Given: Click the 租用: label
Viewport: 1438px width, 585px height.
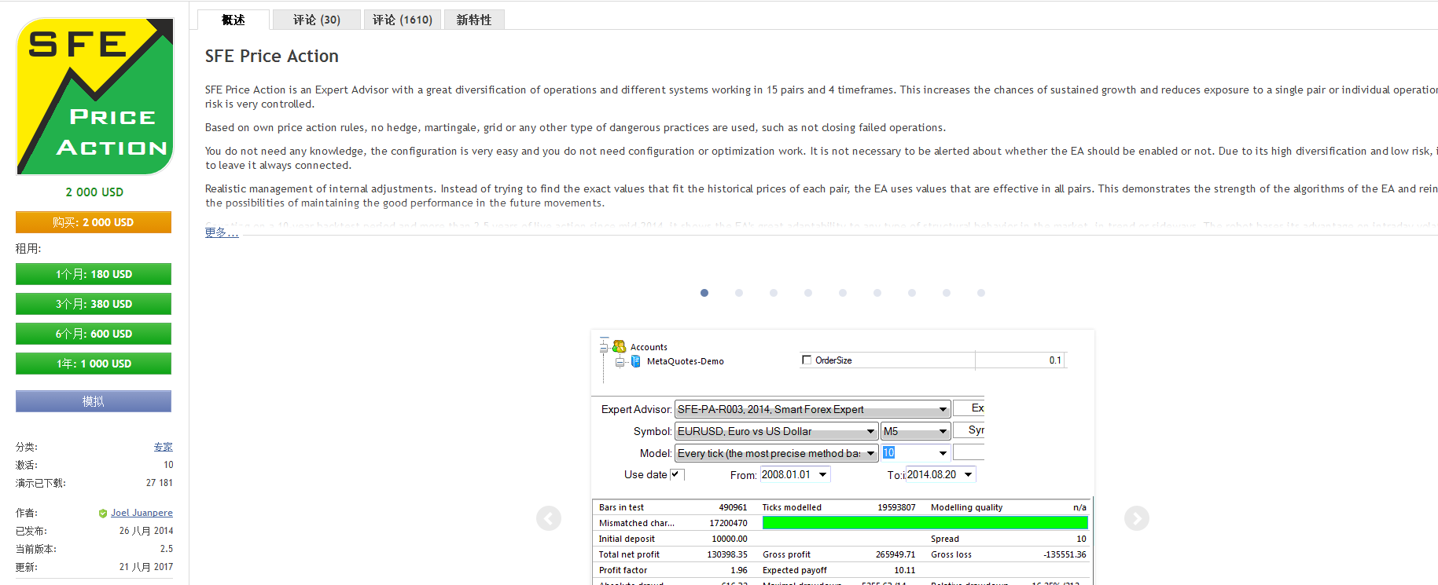Looking at the screenshot, I should (29, 249).
